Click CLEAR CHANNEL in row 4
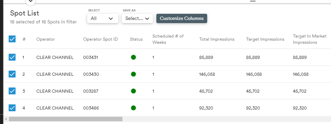The width and height of the screenshot is (331, 124). click(55, 108)
